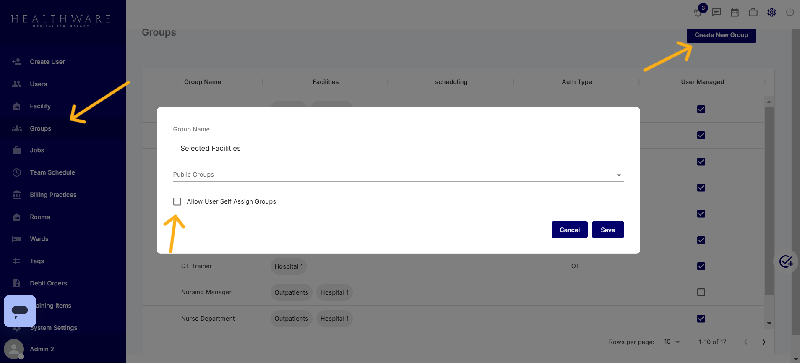Click the notifications bell icon
The width and height of the screenshot is (800, 363).
pos(698,13)
